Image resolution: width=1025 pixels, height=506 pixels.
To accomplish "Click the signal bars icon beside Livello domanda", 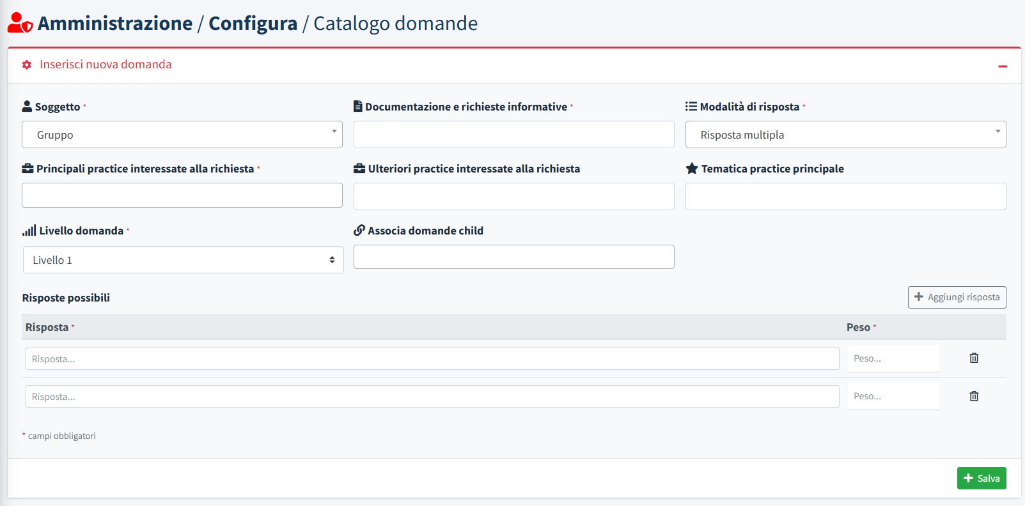I will pyautogui.click(x=29, y=231).
